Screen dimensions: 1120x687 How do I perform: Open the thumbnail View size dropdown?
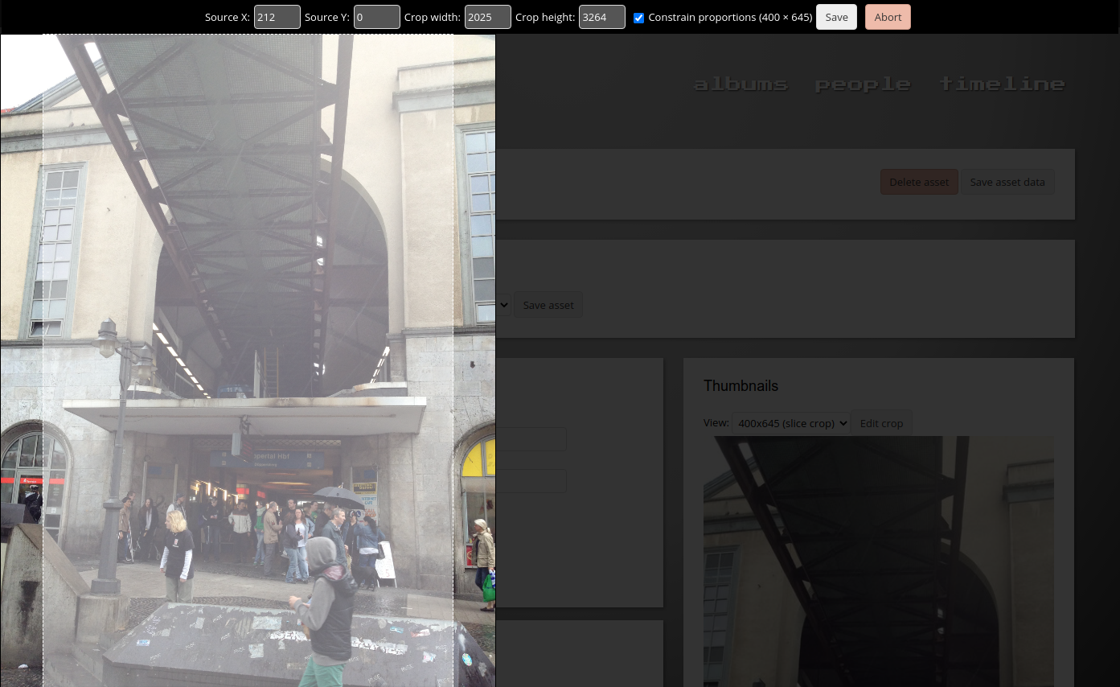tap(790, 423)
